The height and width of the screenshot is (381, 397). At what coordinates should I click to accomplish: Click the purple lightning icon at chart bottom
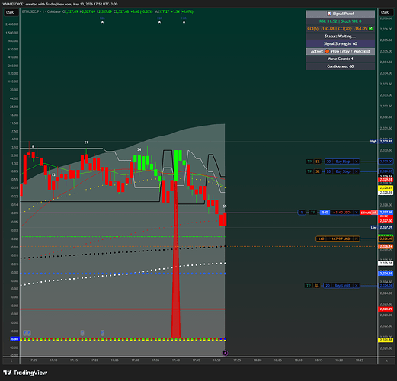click(x=225, y=353)
